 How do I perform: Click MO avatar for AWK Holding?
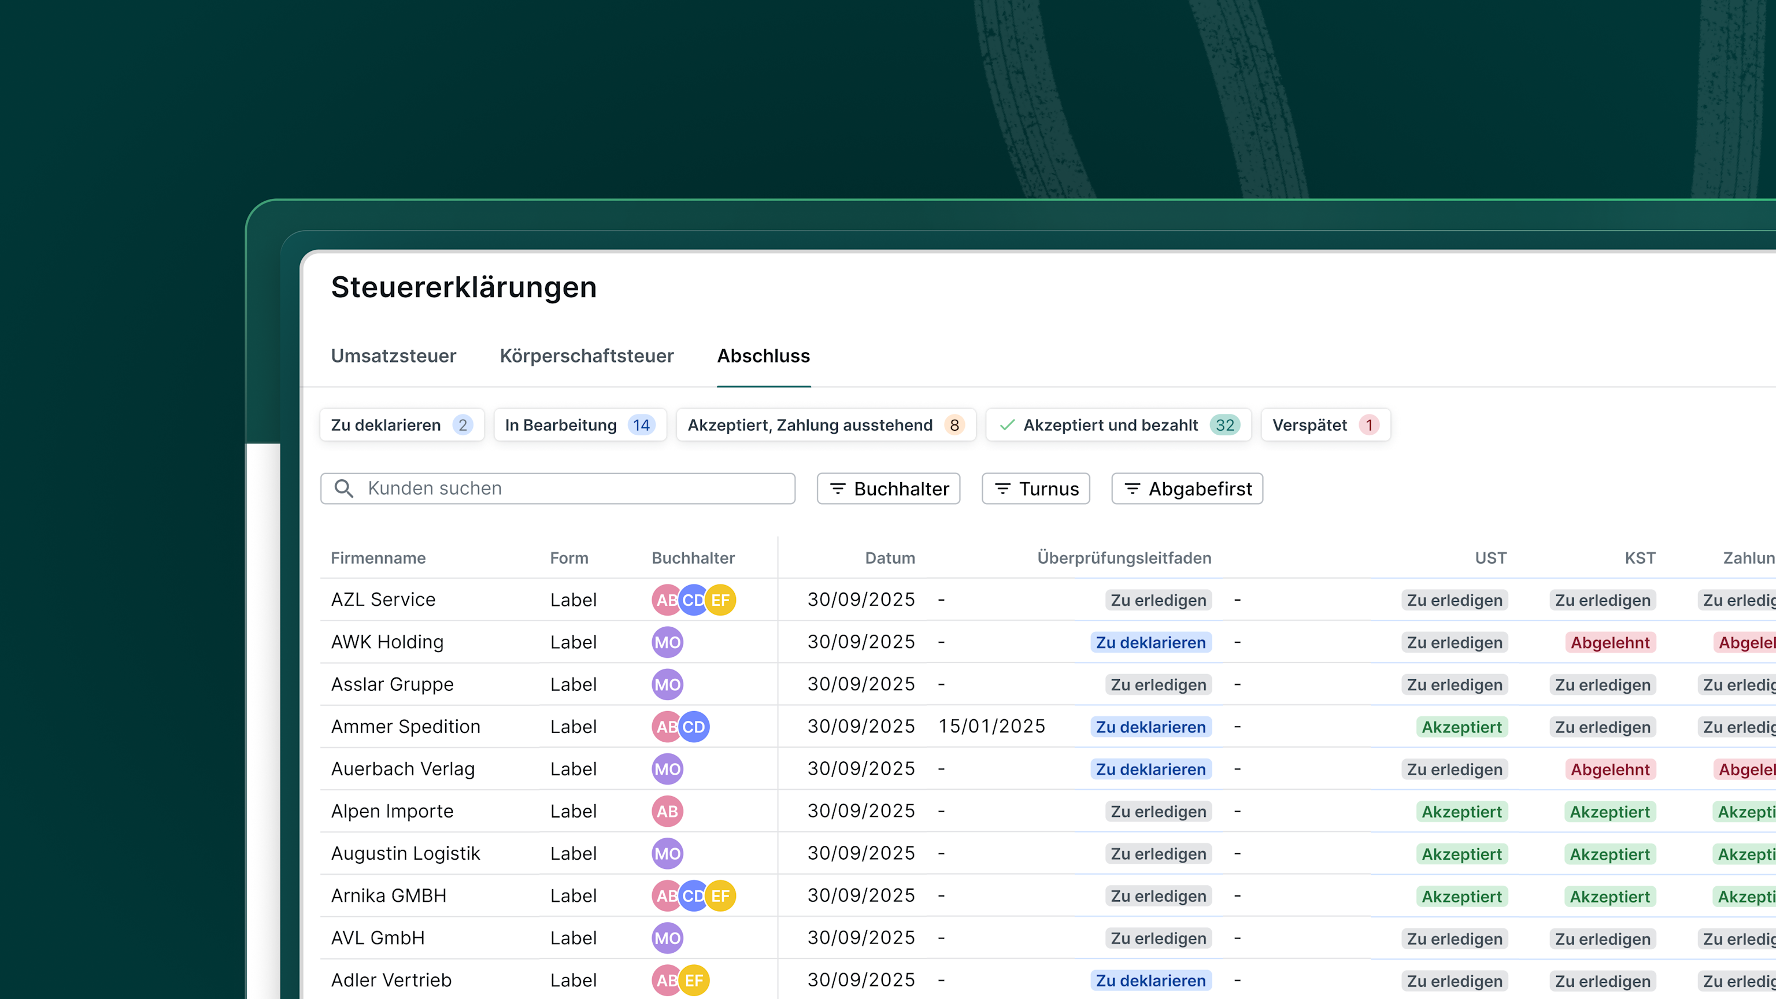click(667, 642)
